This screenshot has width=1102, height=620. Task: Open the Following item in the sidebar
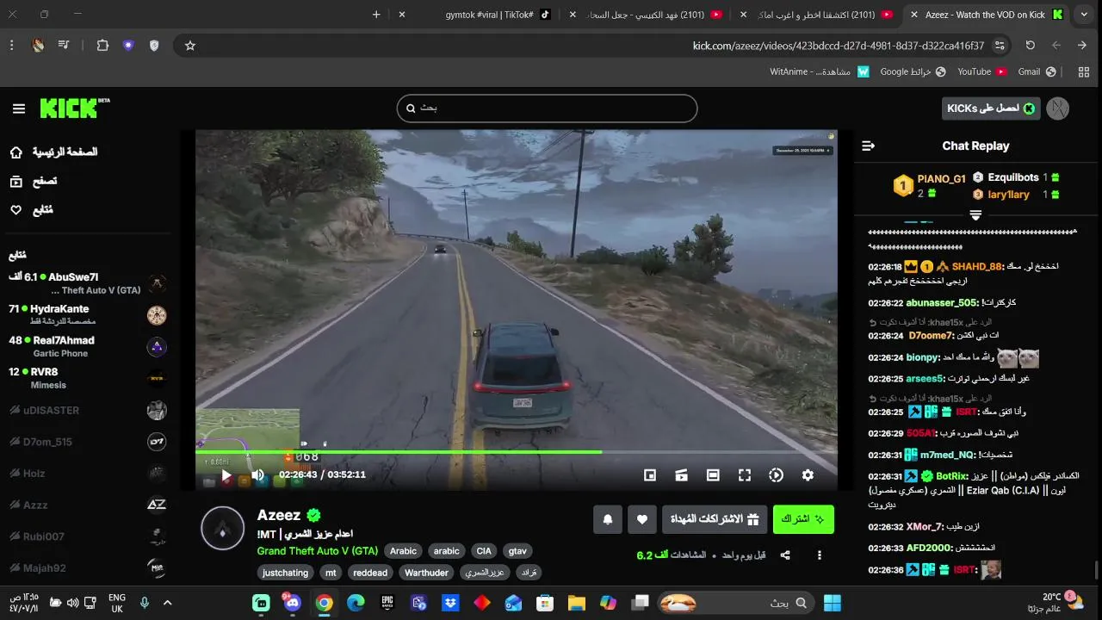(31, 210)
